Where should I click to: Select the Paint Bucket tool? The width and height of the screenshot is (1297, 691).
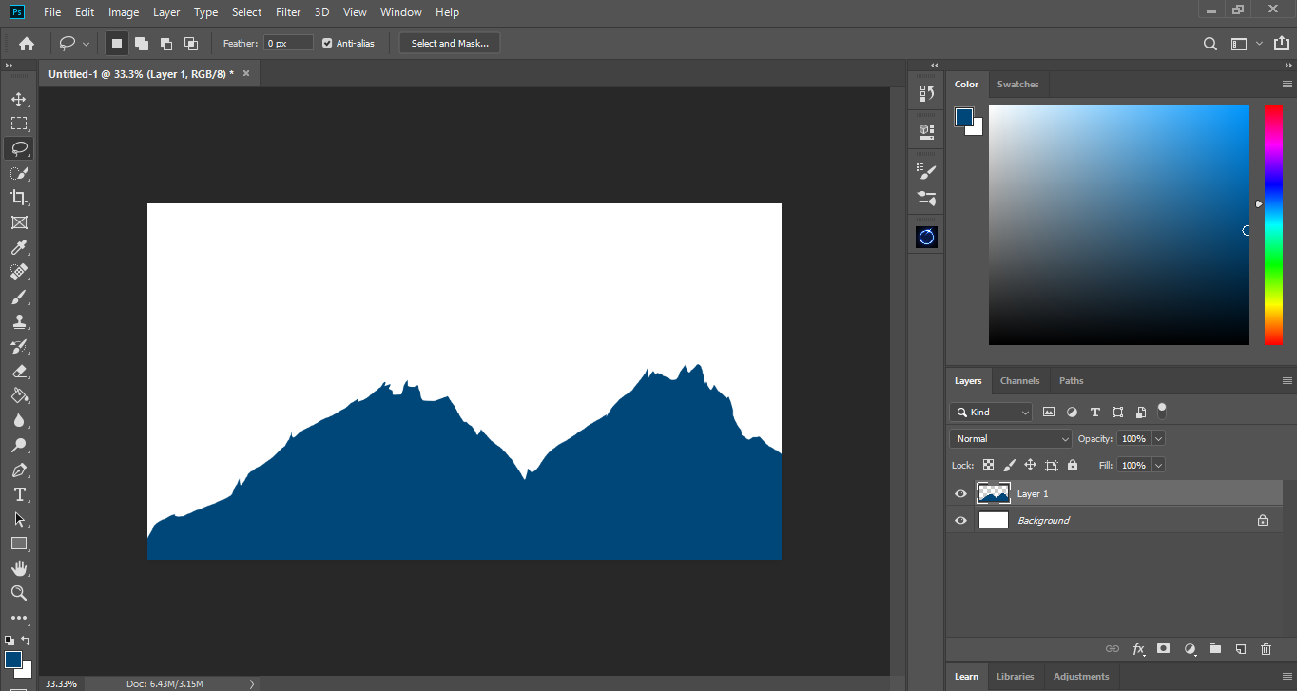(19, 395)
